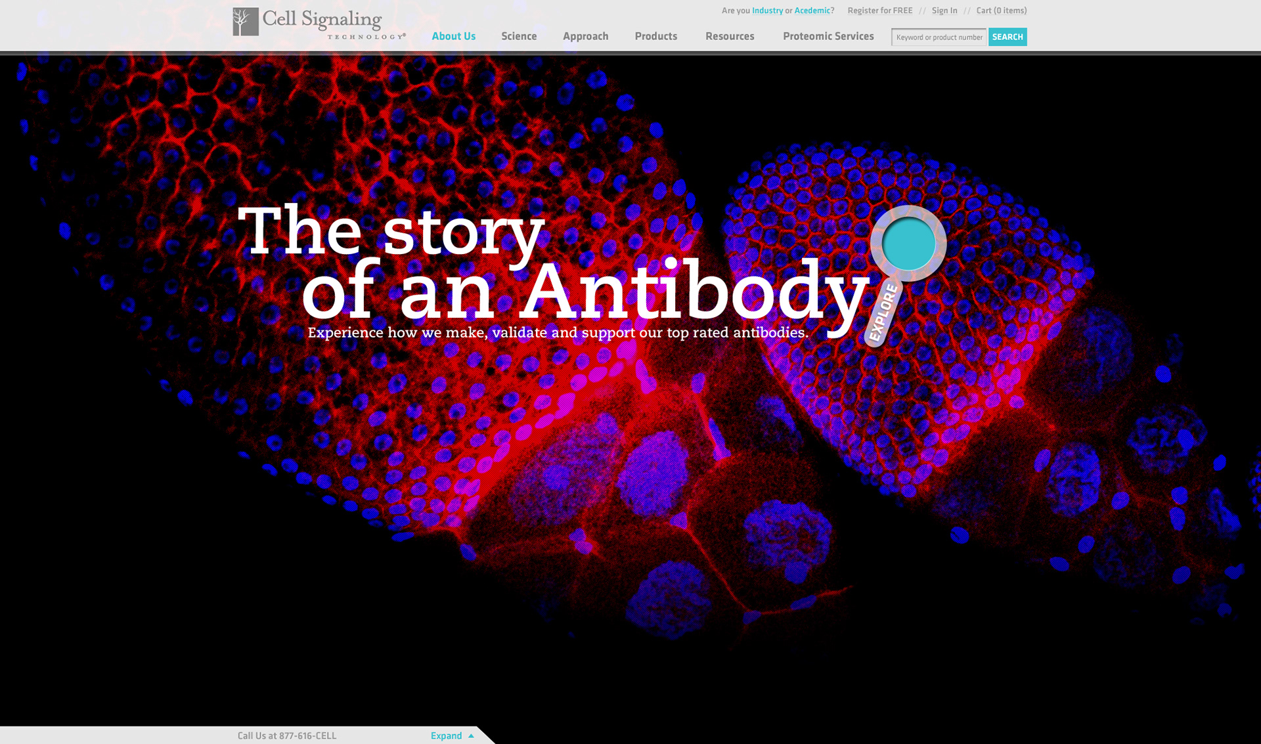The width and height of the screenshot is (1261, 744).
Task: Open the Science menu
Action: point(519,37)
